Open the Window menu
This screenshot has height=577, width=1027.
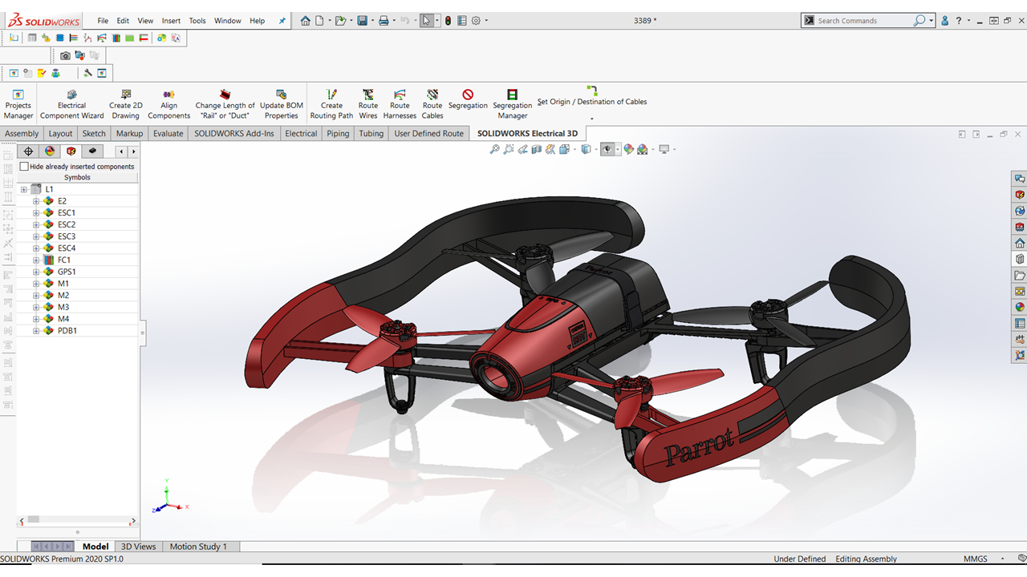228,21
